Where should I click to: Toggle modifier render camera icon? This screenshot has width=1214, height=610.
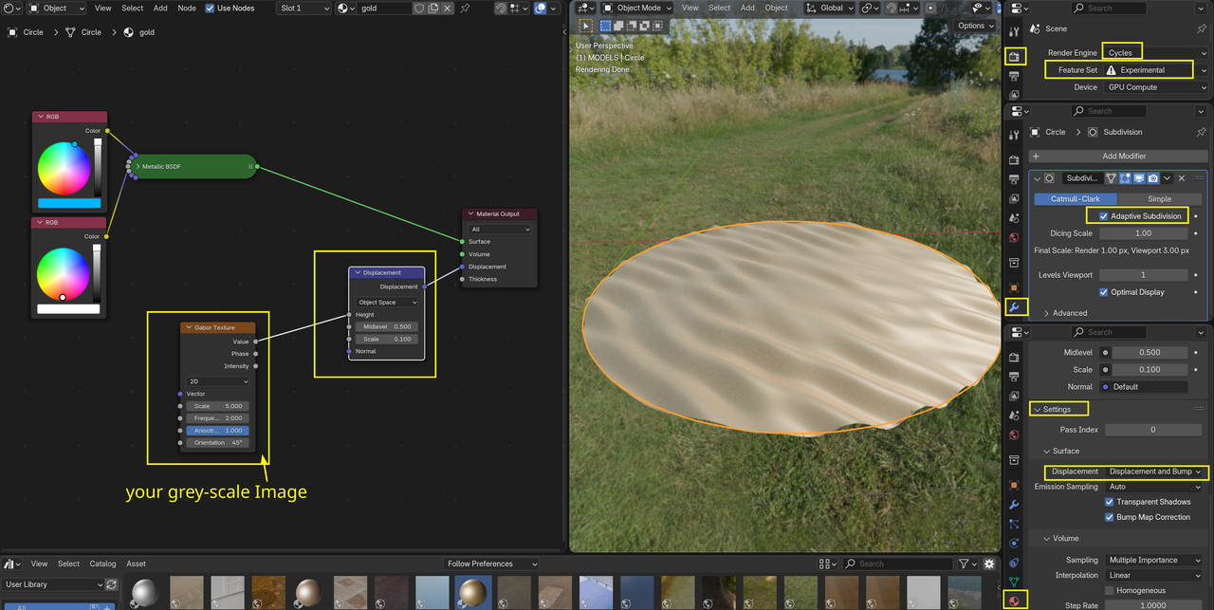point(1152,178)
